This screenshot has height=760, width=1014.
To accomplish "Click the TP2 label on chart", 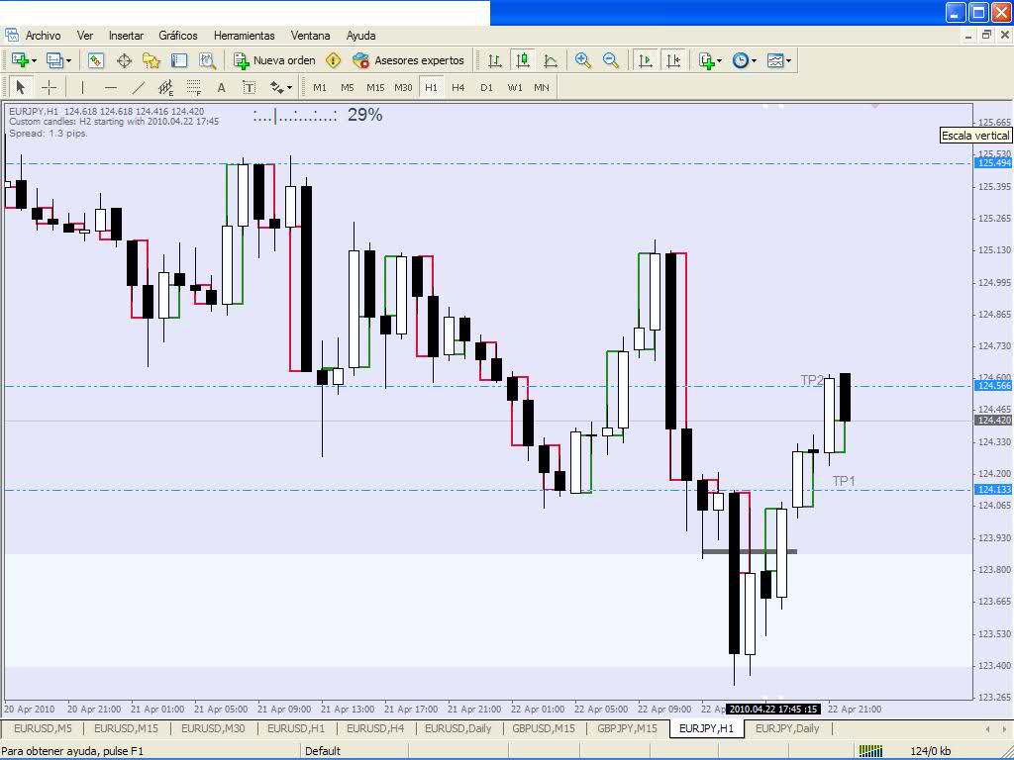I will pyautogui.click(x=812, y=380).
